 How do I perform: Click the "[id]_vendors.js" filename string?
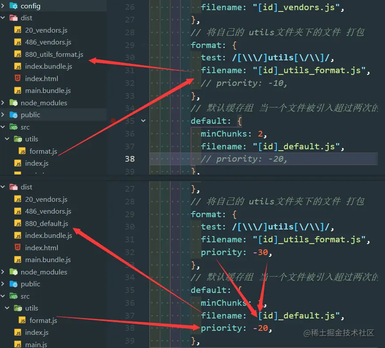coord(296,7)
